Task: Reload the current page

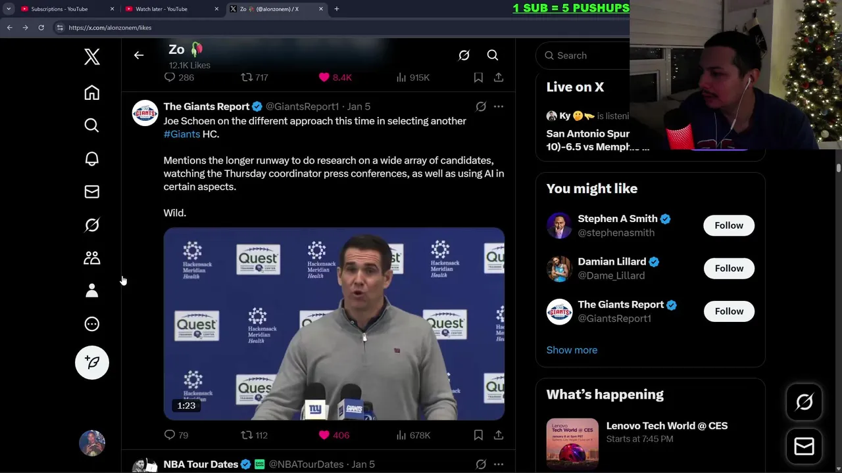Action: pos(41,28)
